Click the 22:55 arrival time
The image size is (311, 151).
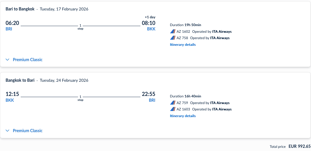[x=149, y=94]
